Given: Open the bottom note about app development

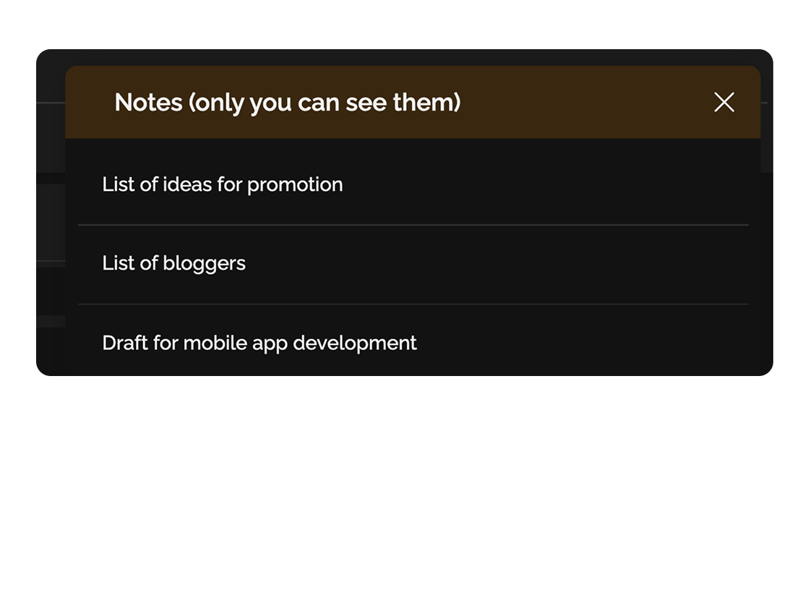Looking at the screenshot, I should coord(259,343).
